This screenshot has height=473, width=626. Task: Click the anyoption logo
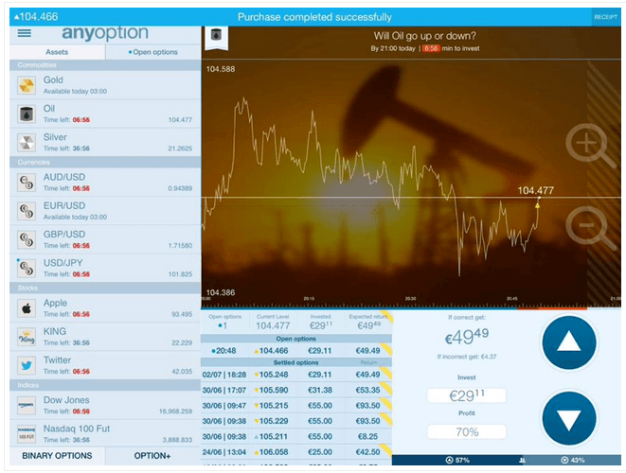click(105, 33)
